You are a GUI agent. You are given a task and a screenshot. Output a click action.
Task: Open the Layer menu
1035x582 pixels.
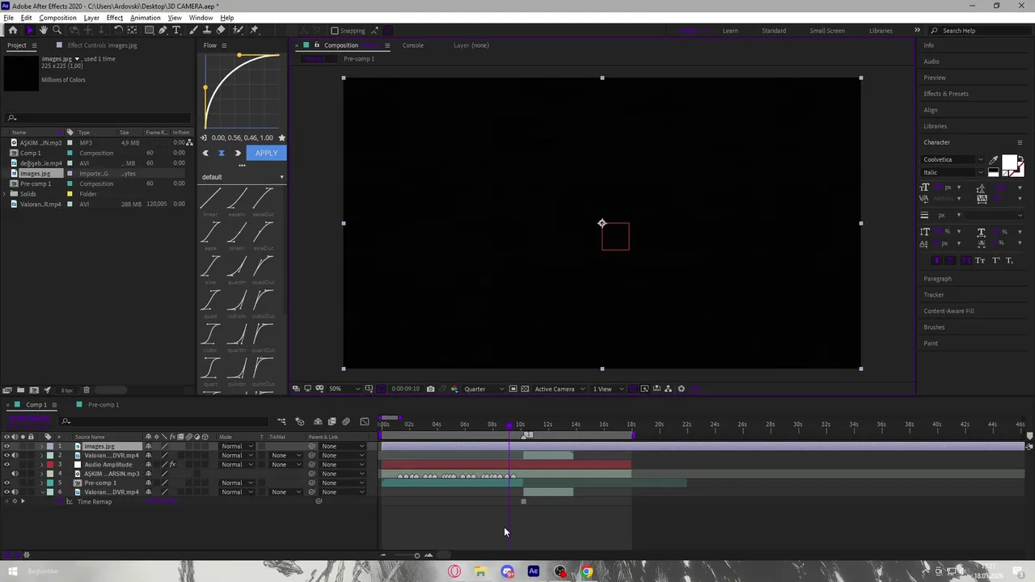91,18
